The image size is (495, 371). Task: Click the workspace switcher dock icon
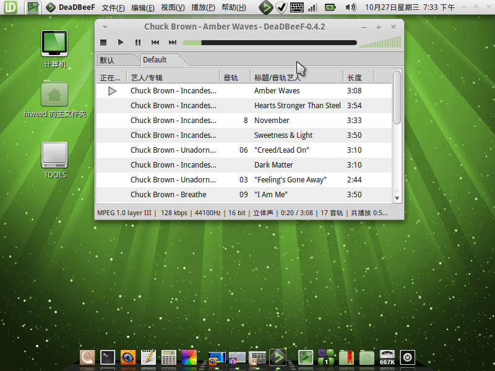coord(326,357)
